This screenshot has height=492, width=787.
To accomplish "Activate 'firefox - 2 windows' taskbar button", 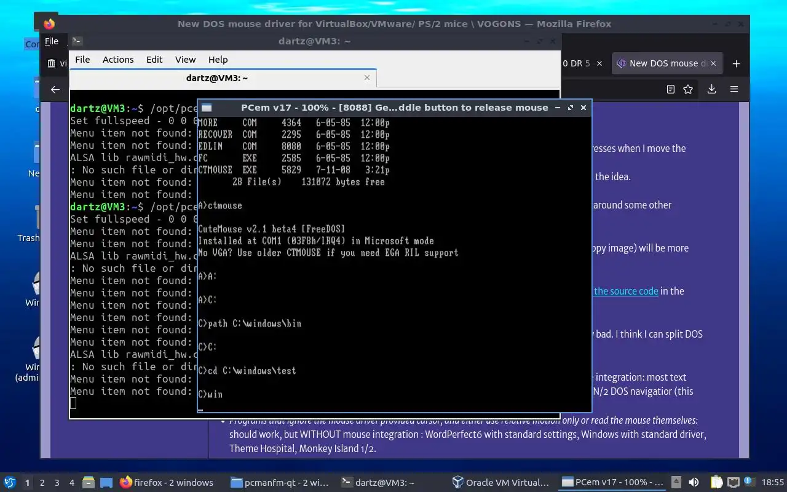I will (167, 483).
